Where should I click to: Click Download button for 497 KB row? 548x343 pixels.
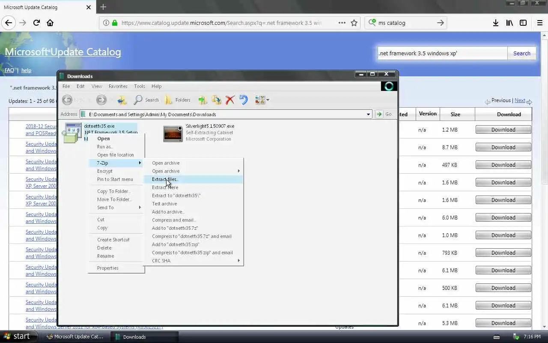[503, 165]
